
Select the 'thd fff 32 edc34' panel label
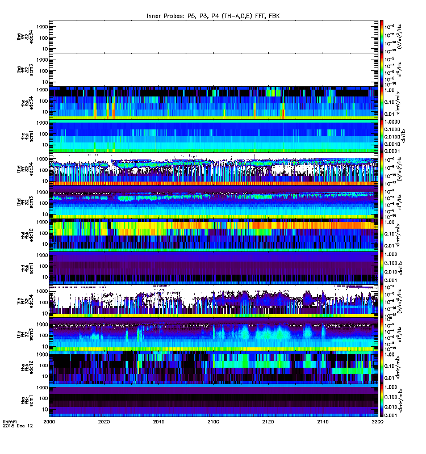25,169
